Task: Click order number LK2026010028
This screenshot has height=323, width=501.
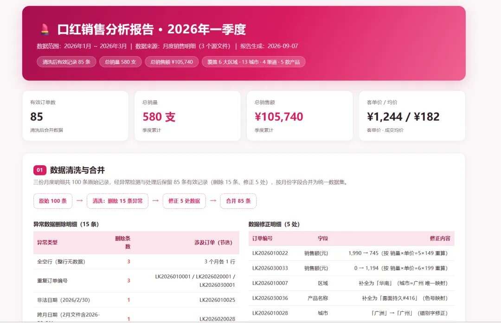Action: (x=270, y=313)
